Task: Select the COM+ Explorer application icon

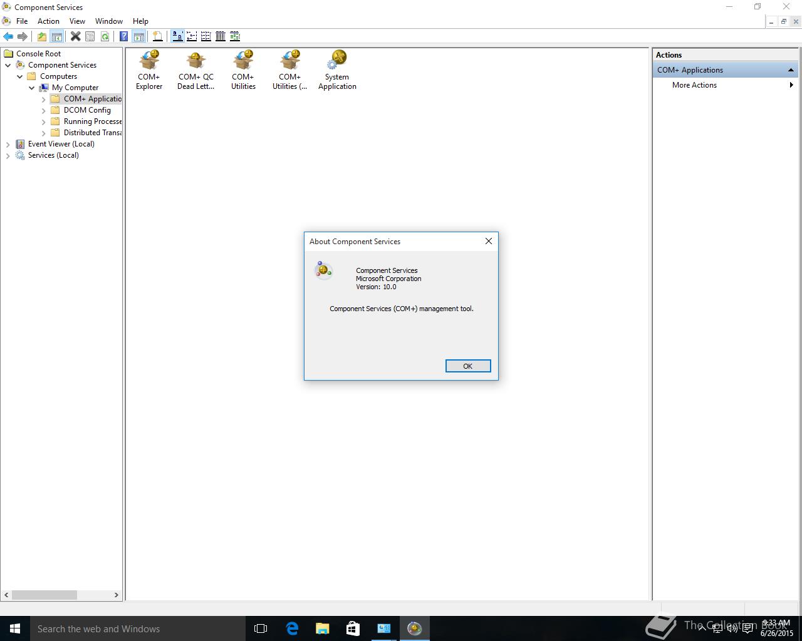Action: (149, 70)
